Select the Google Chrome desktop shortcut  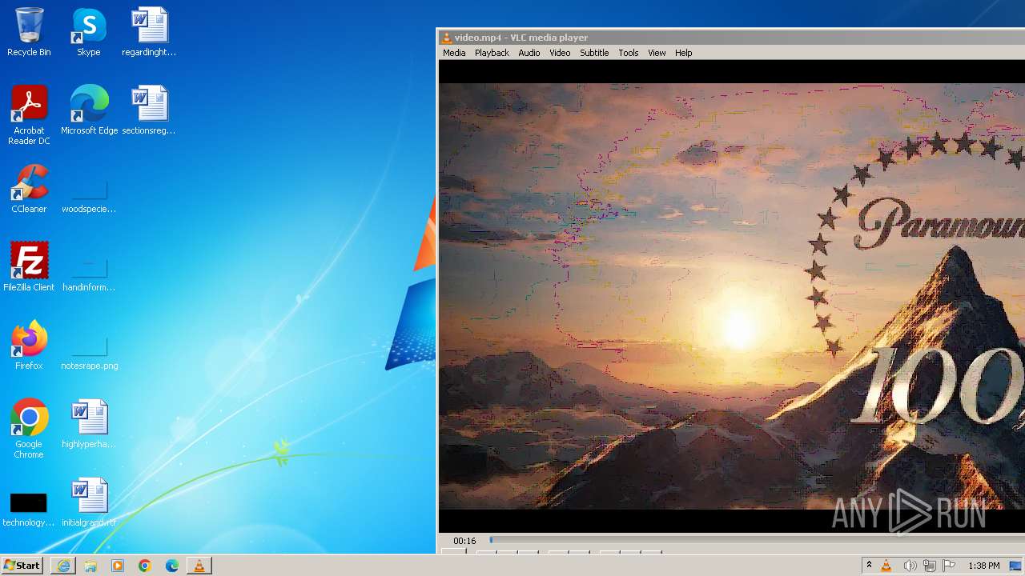click(x=29, y=429)
